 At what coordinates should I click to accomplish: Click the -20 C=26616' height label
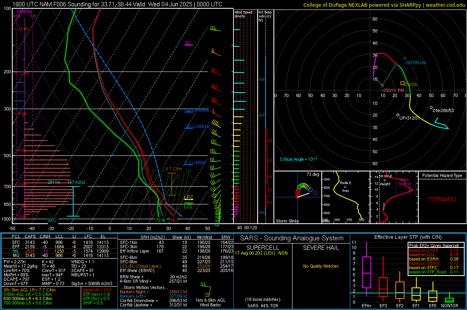click(x=197, y=126)
